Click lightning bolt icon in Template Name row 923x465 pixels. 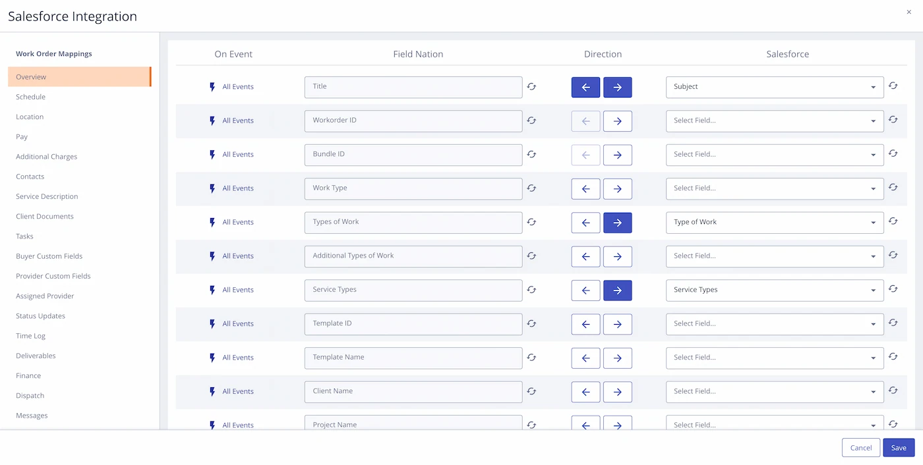(x=212, y=358)
